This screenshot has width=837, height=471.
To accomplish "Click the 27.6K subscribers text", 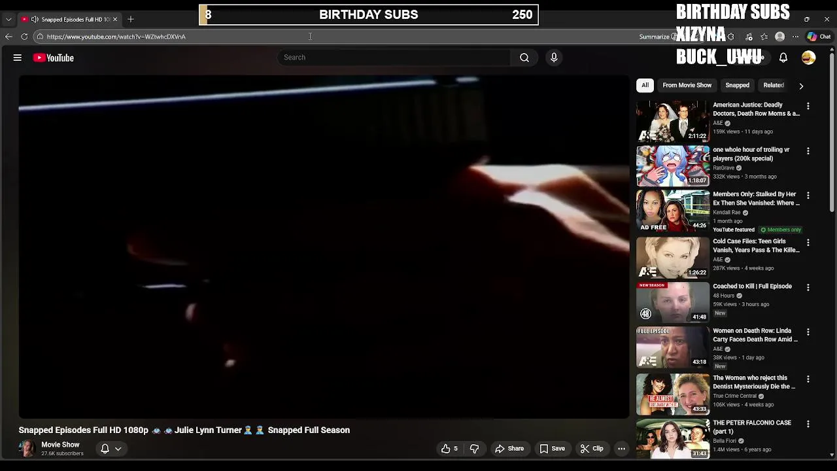I will [62, 453].
